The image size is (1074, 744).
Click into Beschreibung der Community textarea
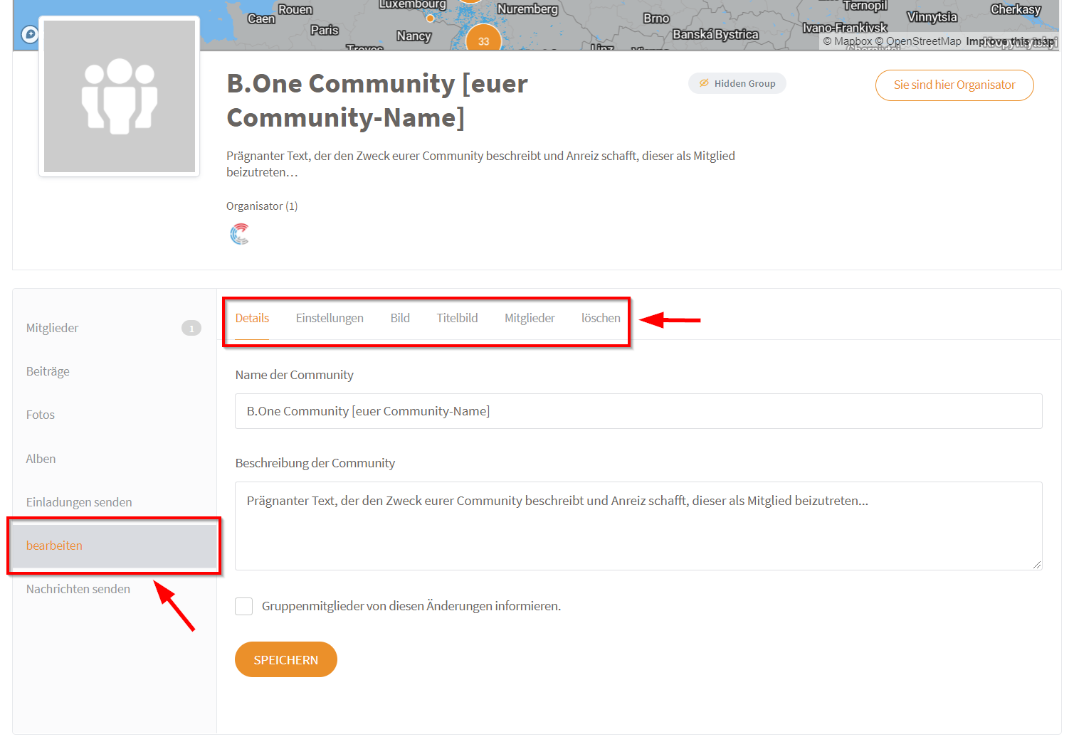[638, 526]
